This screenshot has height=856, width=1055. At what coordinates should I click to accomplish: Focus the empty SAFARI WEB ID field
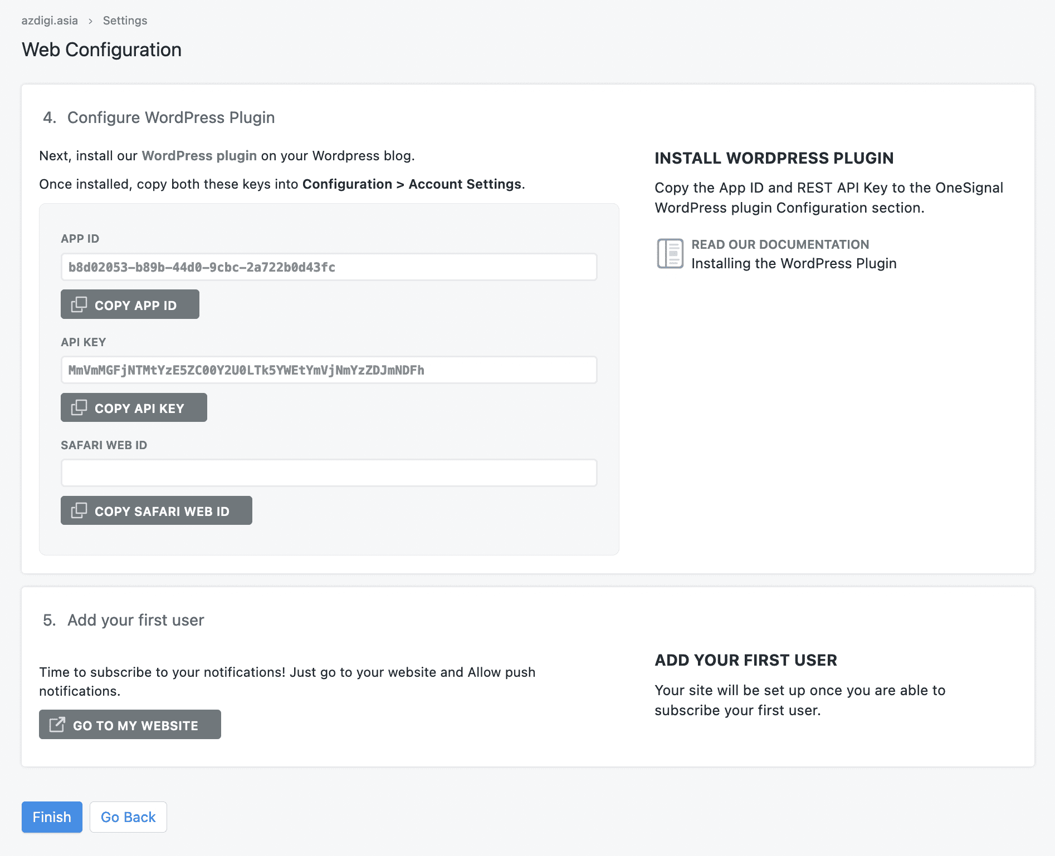click(x=329, y=473)
